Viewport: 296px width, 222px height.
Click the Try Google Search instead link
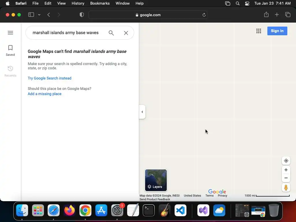[x=49, y=78]
